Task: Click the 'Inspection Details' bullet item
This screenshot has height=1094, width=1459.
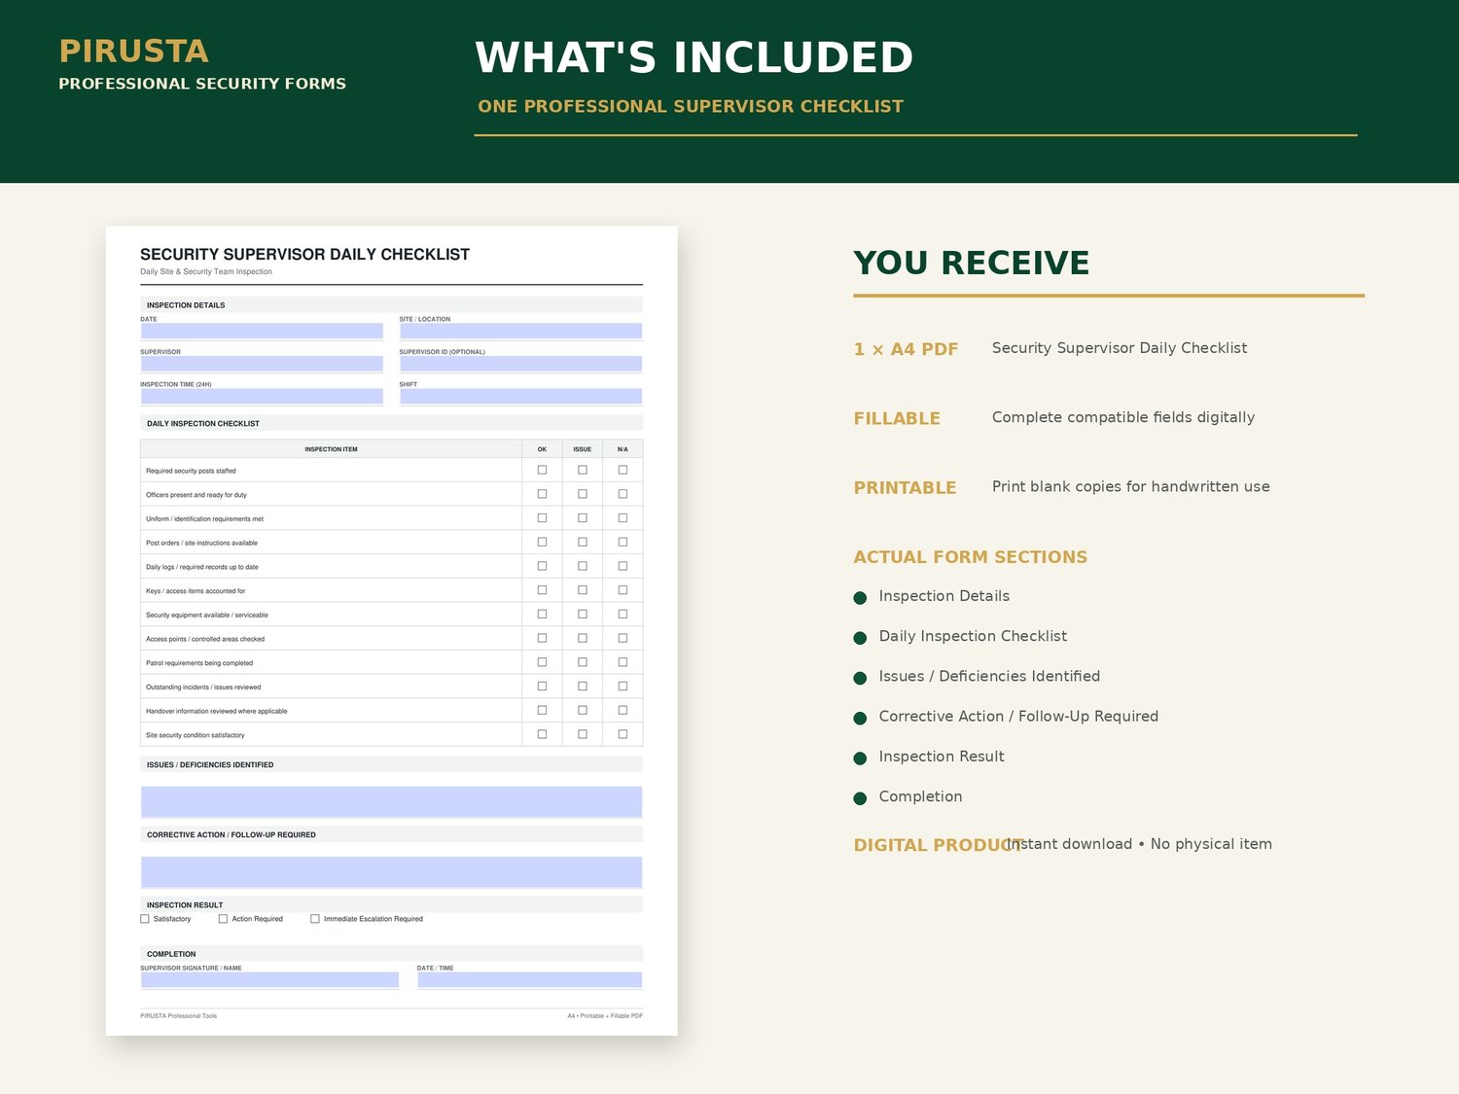Action: click(943, 596)
